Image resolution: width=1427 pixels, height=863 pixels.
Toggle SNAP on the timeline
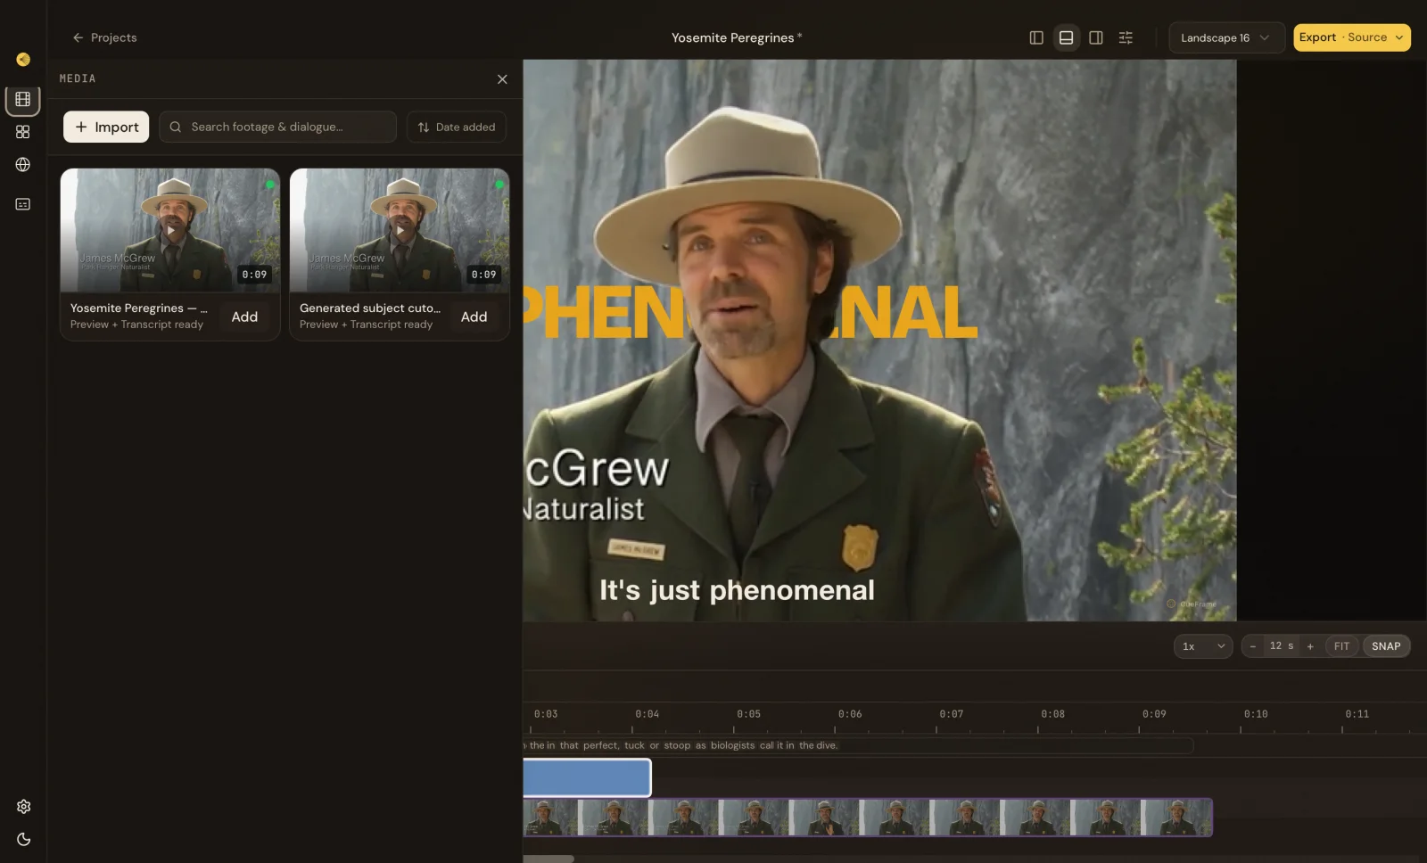1386,646
